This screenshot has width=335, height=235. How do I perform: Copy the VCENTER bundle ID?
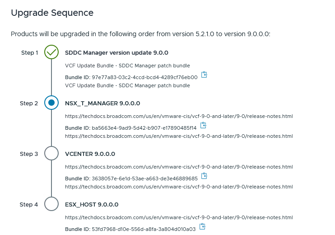(x=204, y=176)
